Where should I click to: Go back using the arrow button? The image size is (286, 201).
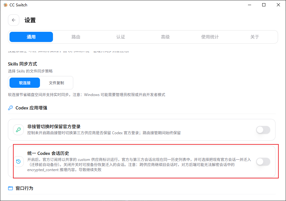[14, 20]
